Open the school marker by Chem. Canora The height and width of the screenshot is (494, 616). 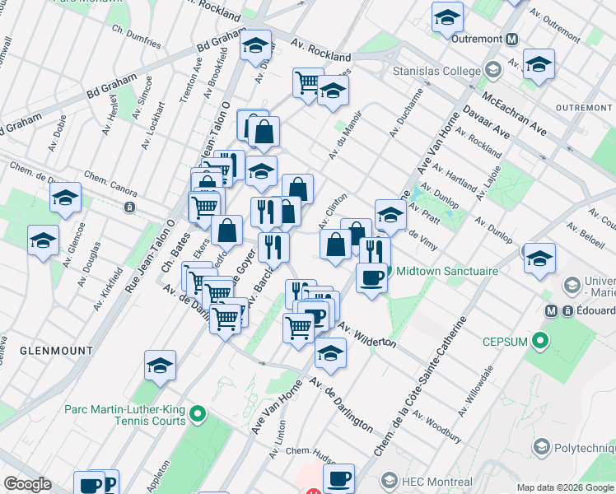point(66,200)
